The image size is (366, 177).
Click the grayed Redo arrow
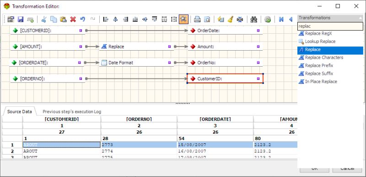point(93,19)
